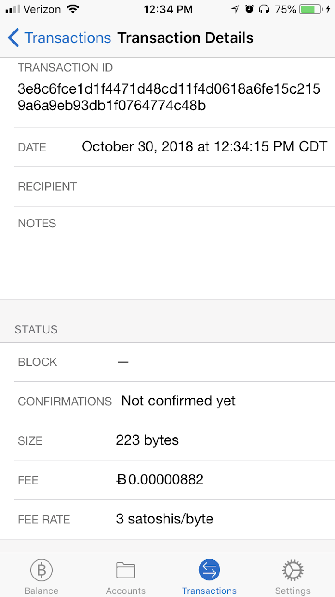Switch to the Balance tab label
Screen dimensions: 335x597
coord(42,591)
